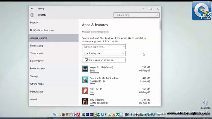Open Default apps settings
Screen dimensions: 212x119
click(x=53, y=92)
